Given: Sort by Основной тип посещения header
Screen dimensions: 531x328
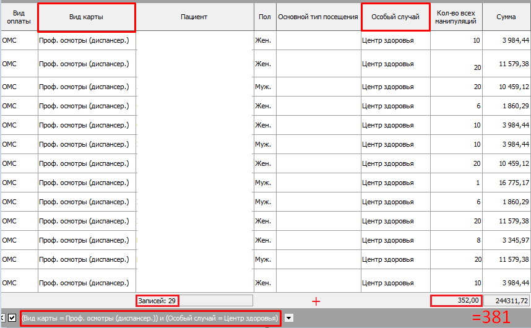Looking at the screenshot, I should click(x=318, y=17).
